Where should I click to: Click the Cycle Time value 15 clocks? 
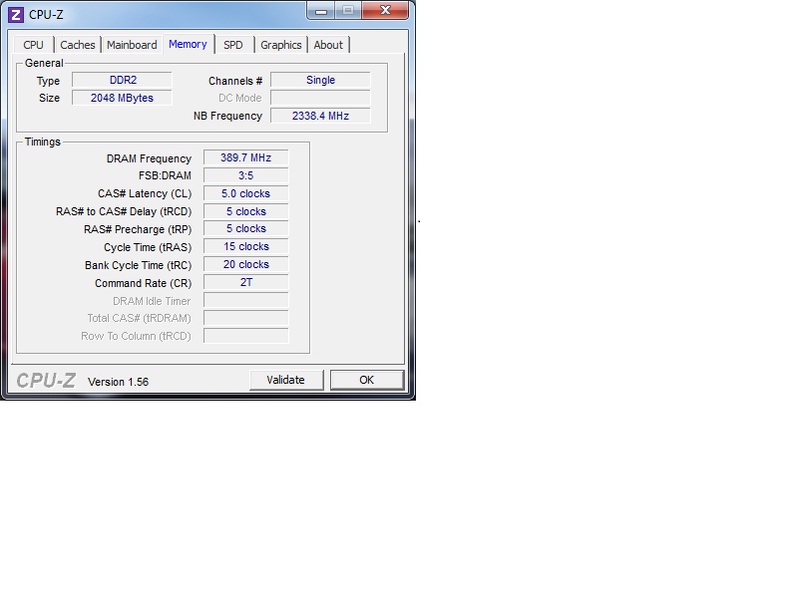pyautogui.click(x=245, y=246)
